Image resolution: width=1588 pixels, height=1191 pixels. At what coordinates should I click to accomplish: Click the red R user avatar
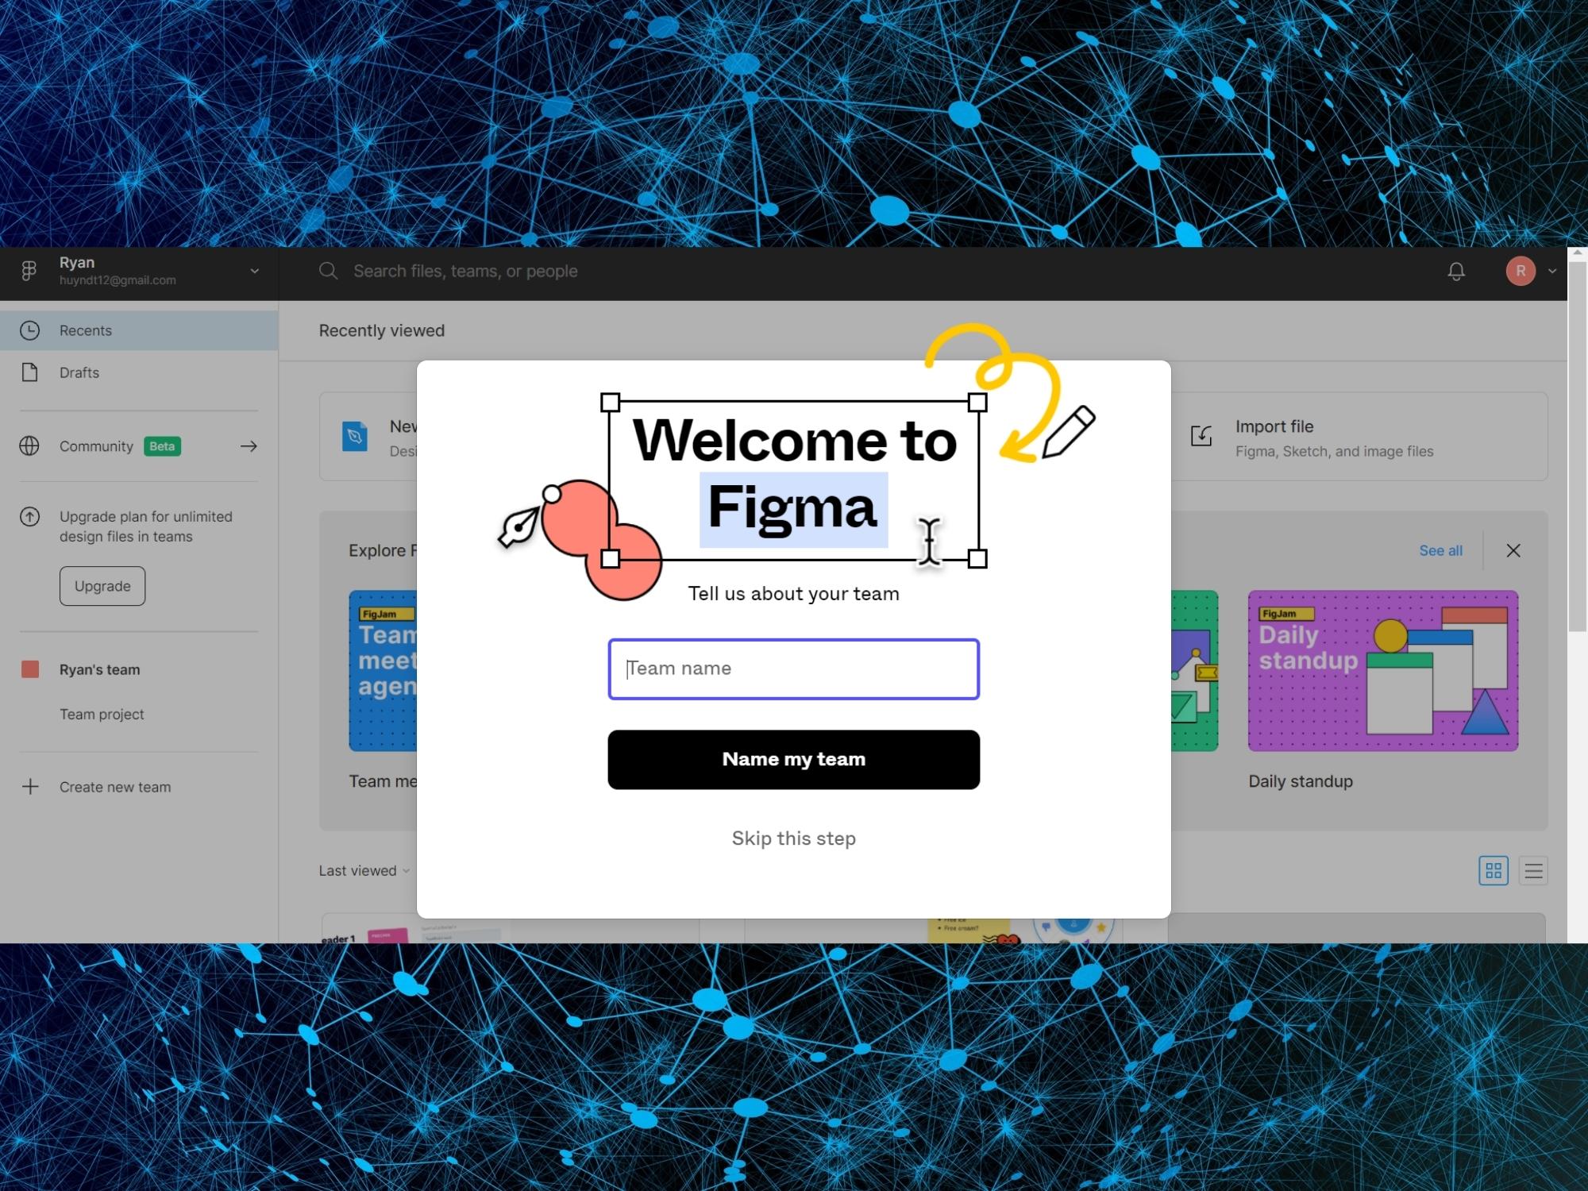1521,272
